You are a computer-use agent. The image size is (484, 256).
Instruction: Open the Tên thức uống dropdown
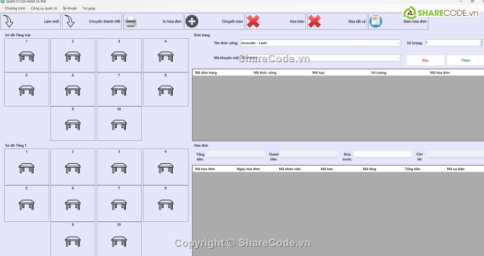coord(398,43)
